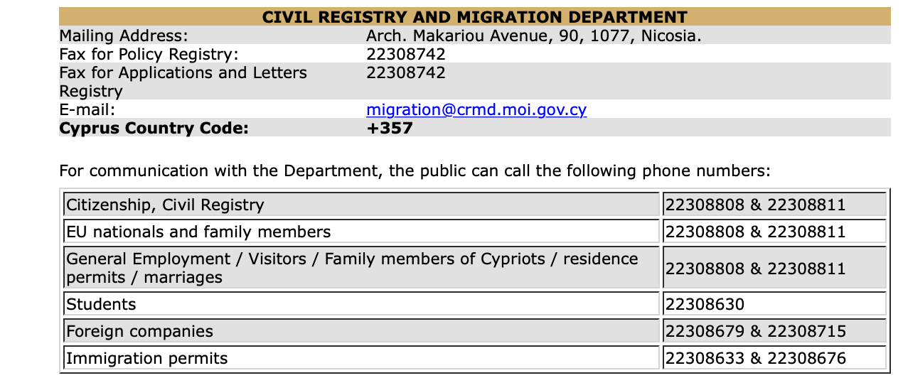Click the EU nationals and family members cell

[x=198, y=232]
